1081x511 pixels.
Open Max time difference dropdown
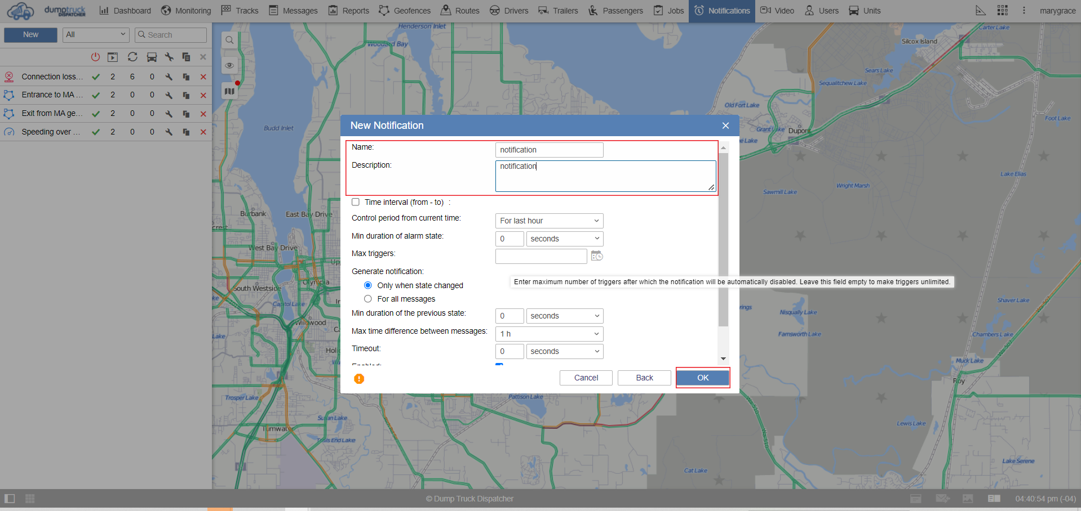pyautogui.click(x=550, y=334)
